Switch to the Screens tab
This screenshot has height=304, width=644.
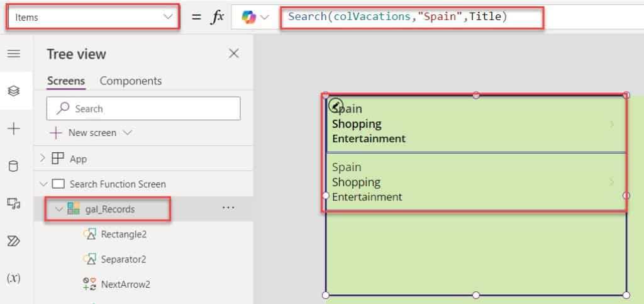click(66, 81)
